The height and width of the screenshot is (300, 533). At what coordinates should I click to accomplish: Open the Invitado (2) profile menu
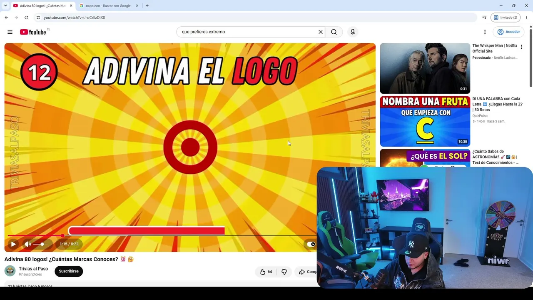(506, 17)
